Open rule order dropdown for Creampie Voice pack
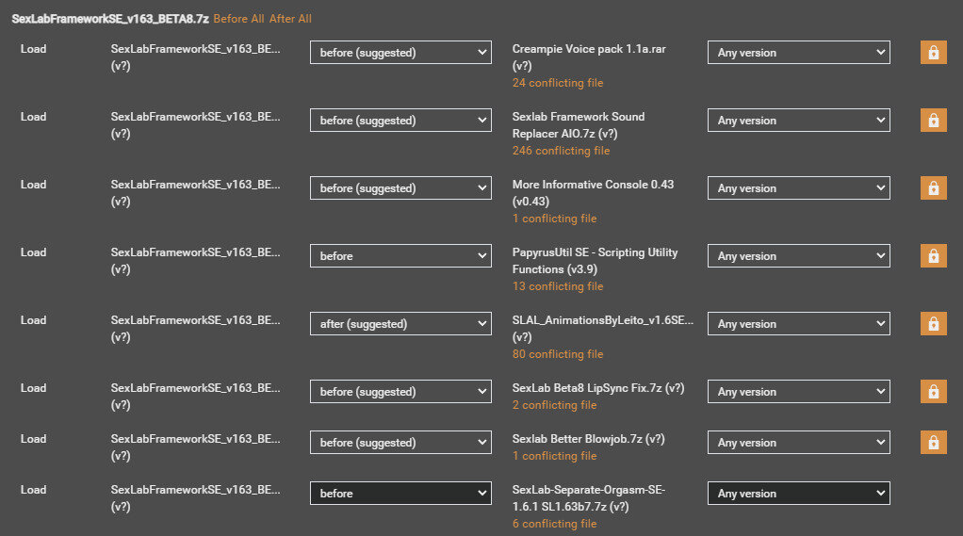Screen dimensions: 963x536 coord(400,53)
